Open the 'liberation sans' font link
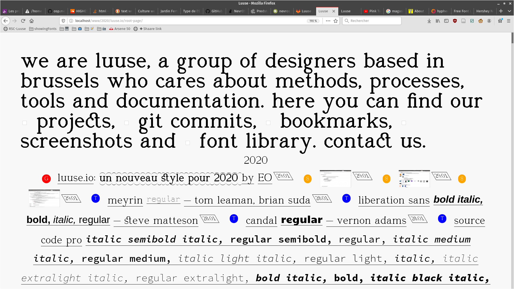The width and height of the screenshot is (514, 289). [x=394, y=200]
